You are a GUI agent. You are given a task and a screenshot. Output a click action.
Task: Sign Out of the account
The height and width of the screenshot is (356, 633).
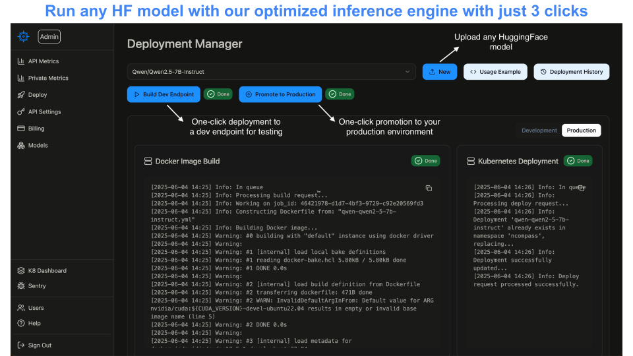pyautogui.click(x=39, y=345)
